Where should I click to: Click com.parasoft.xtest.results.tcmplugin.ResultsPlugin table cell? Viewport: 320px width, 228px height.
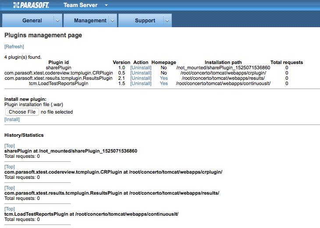click(x=59, y=78)
